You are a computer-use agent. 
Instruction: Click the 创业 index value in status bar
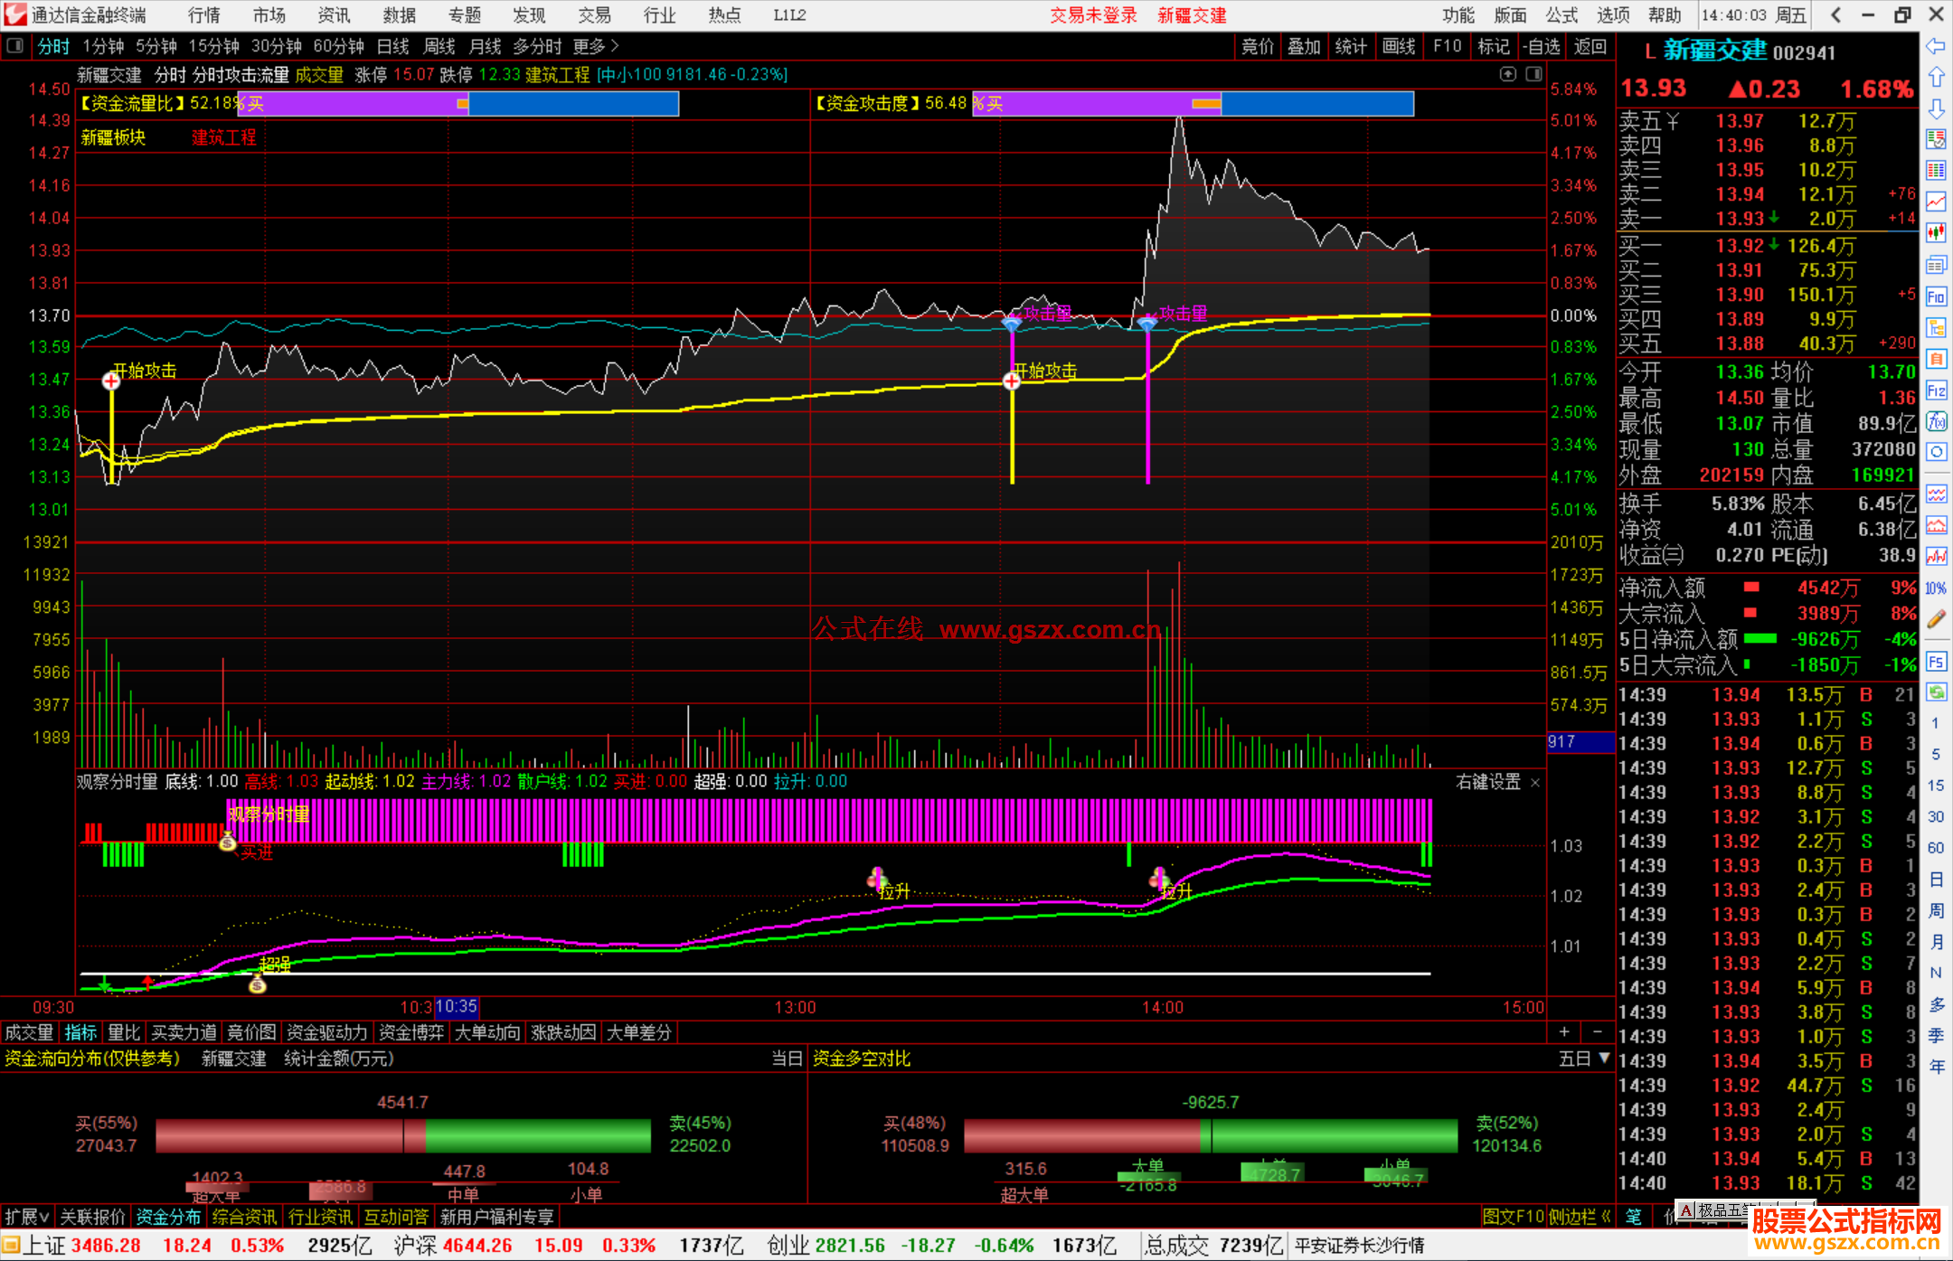pos(850,1246)
